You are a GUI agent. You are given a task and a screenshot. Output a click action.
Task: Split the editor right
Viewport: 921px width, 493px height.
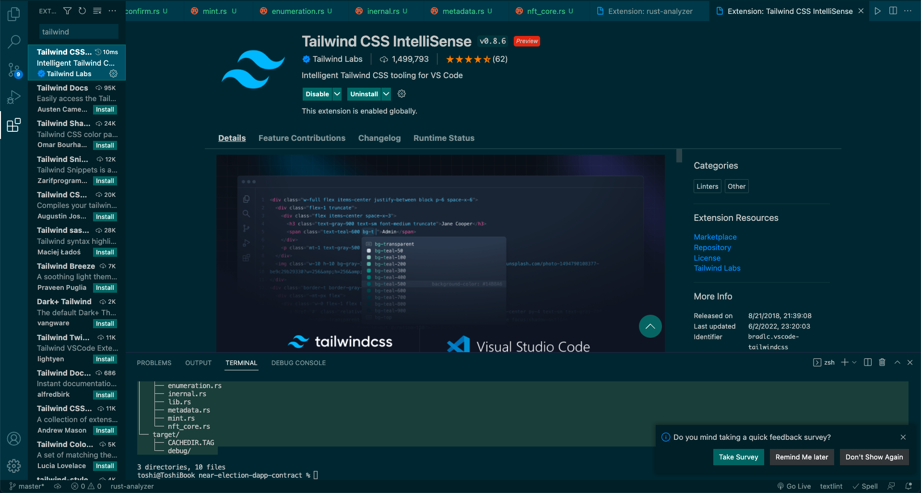[x=893, y=11]
